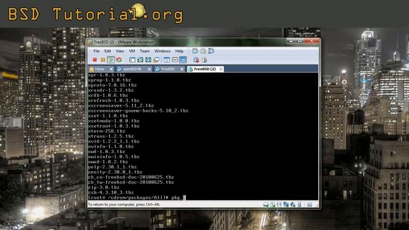Click the status bar 'press Ctrl+Alt' message
This screenshot has width=409, height=230.
tap(124, 204)
